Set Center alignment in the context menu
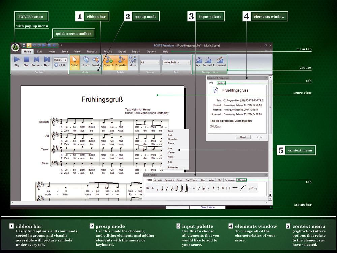The image size is (337, 253). (172, 152)
